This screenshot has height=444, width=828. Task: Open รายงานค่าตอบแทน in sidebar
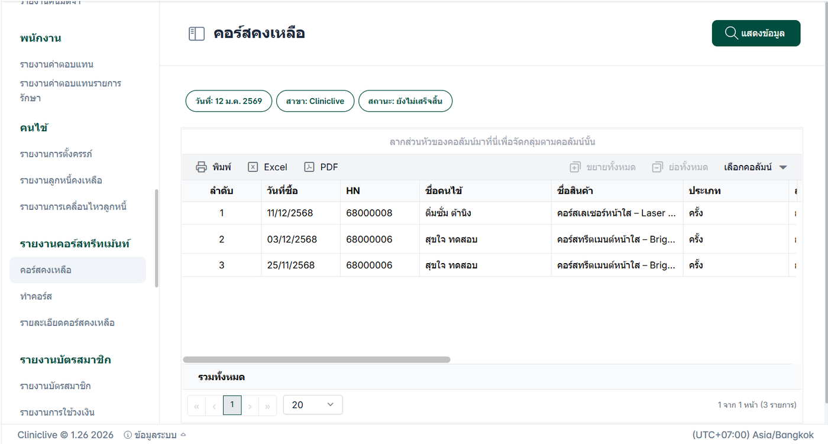(57, 64)
